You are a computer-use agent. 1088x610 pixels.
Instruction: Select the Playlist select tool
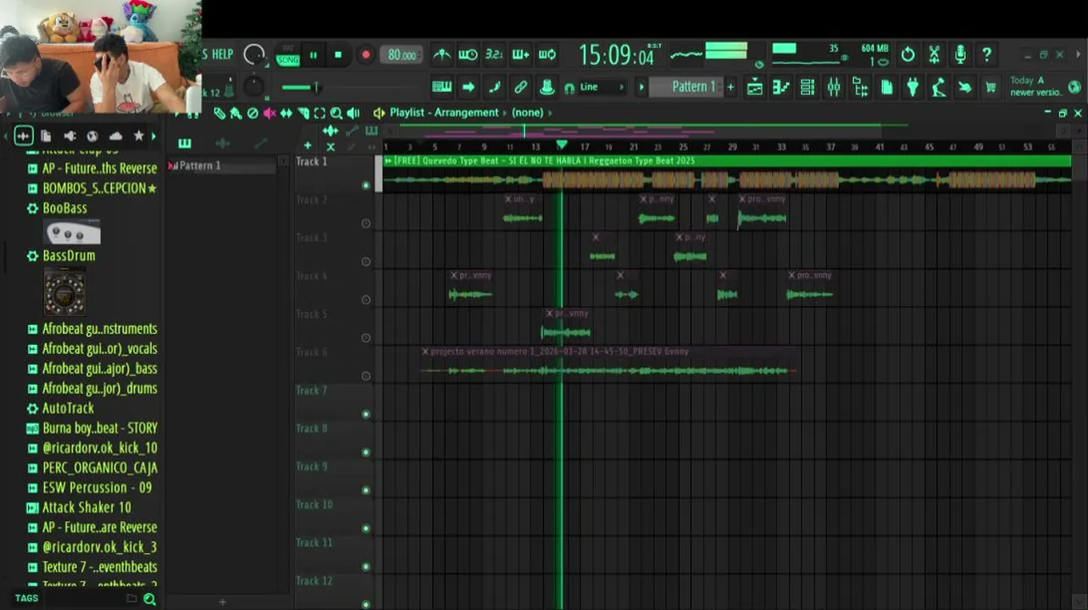(319, 113)
